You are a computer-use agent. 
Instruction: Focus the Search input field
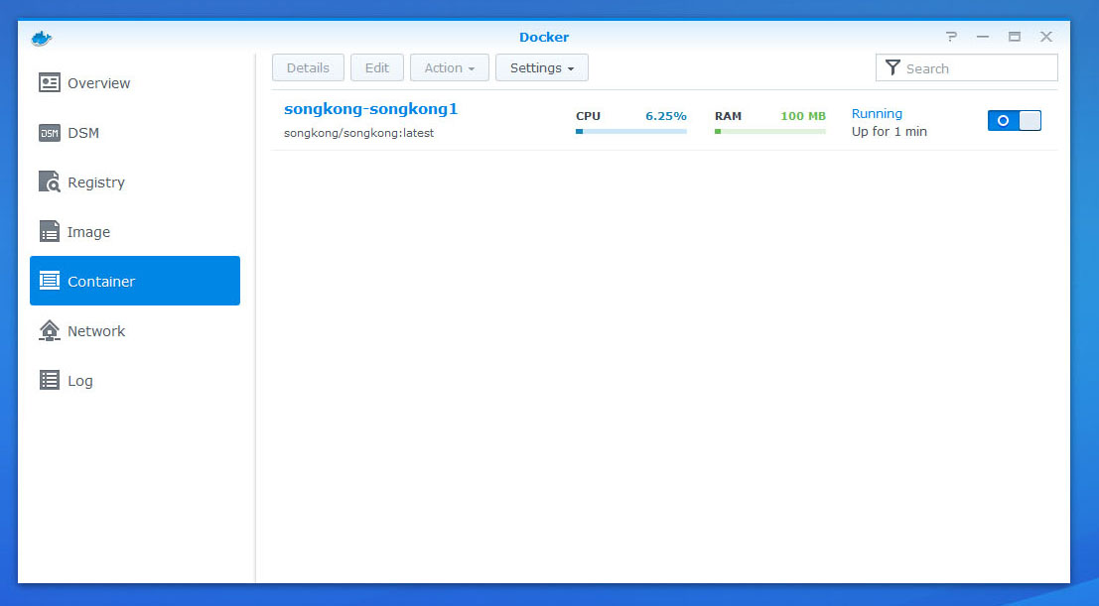click(967, 68)
